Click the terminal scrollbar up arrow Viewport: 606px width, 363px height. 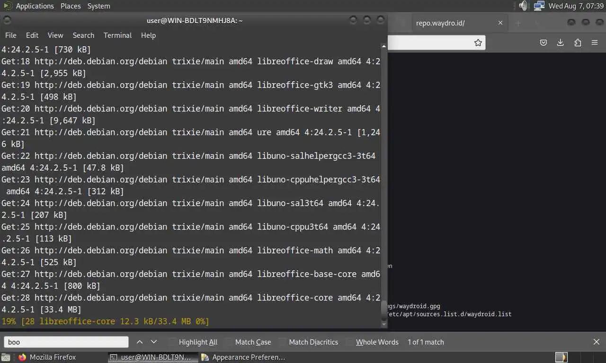pyautogui.click(x=384, y=47)
